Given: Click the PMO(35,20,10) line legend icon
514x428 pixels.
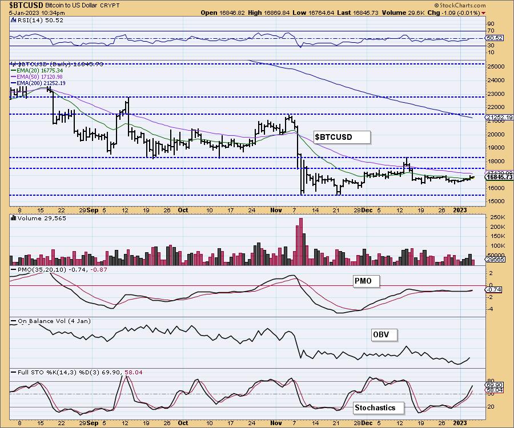Looking at the screenshot, I should point(14,269).
